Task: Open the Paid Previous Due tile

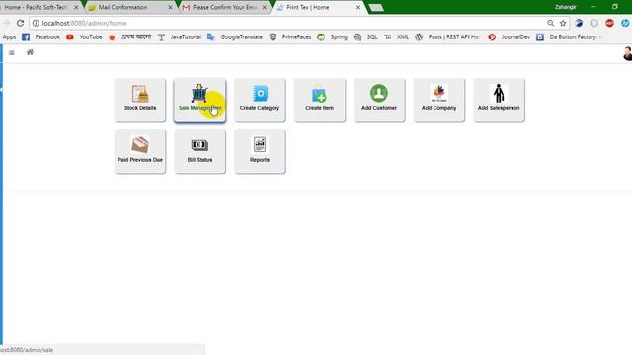Action: click(x=140, y=151)
